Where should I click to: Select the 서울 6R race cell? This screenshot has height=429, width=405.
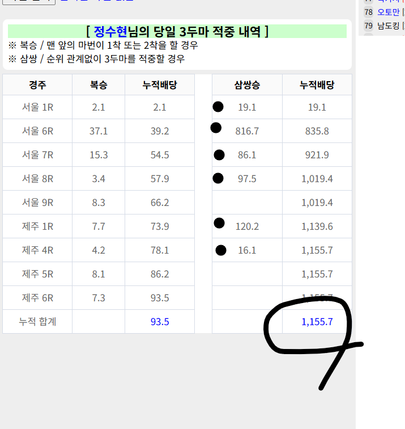coord(37,131)
